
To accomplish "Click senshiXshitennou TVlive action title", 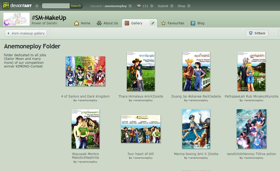I will click(x=251, y=154).
